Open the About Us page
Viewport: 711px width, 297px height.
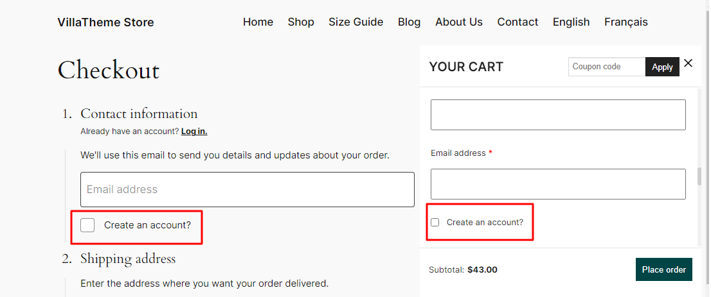coord(459,22)
